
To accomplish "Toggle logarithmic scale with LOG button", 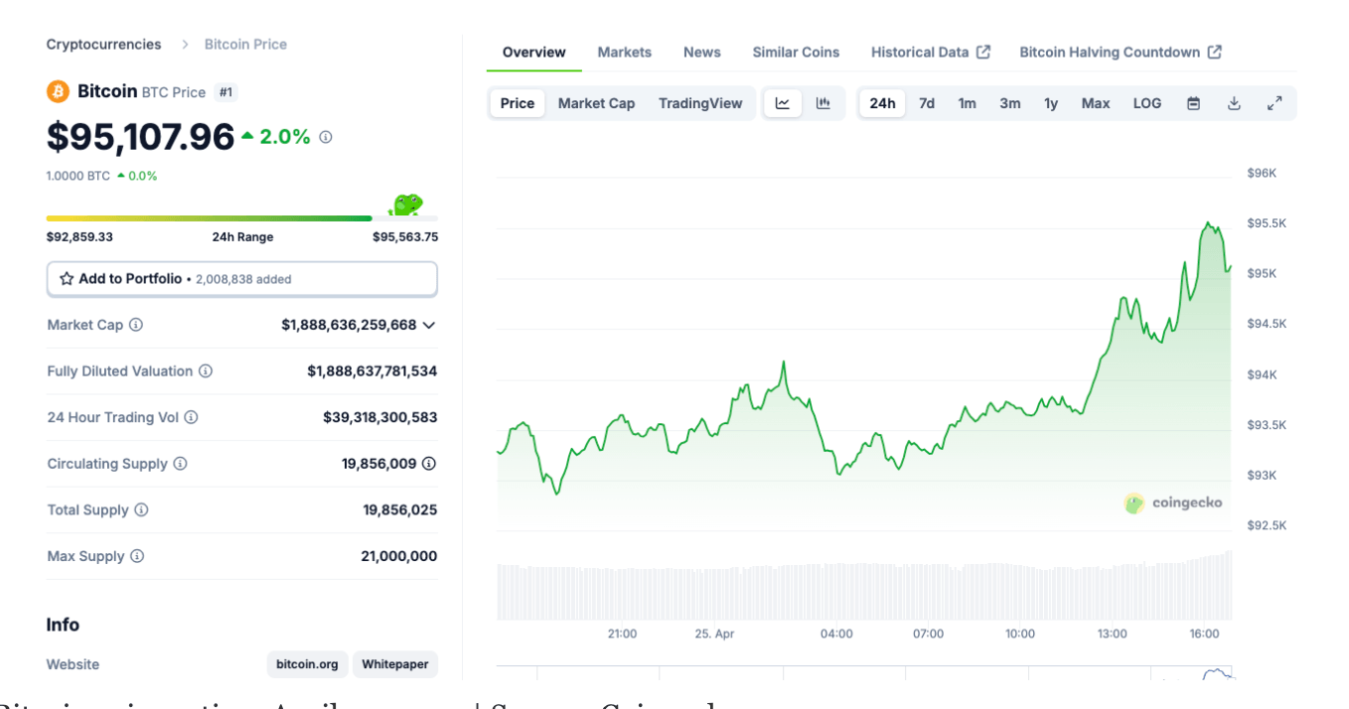I will [x=1146, y=102].
